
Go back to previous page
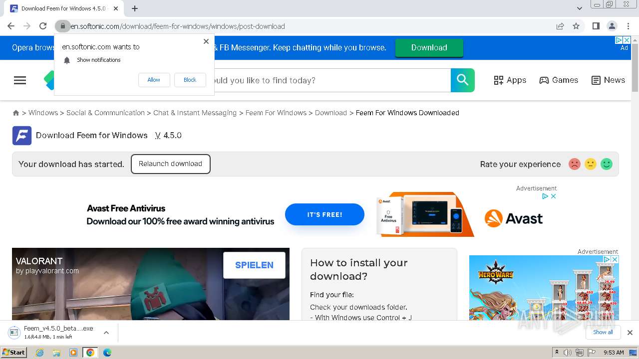coord(11,26)
